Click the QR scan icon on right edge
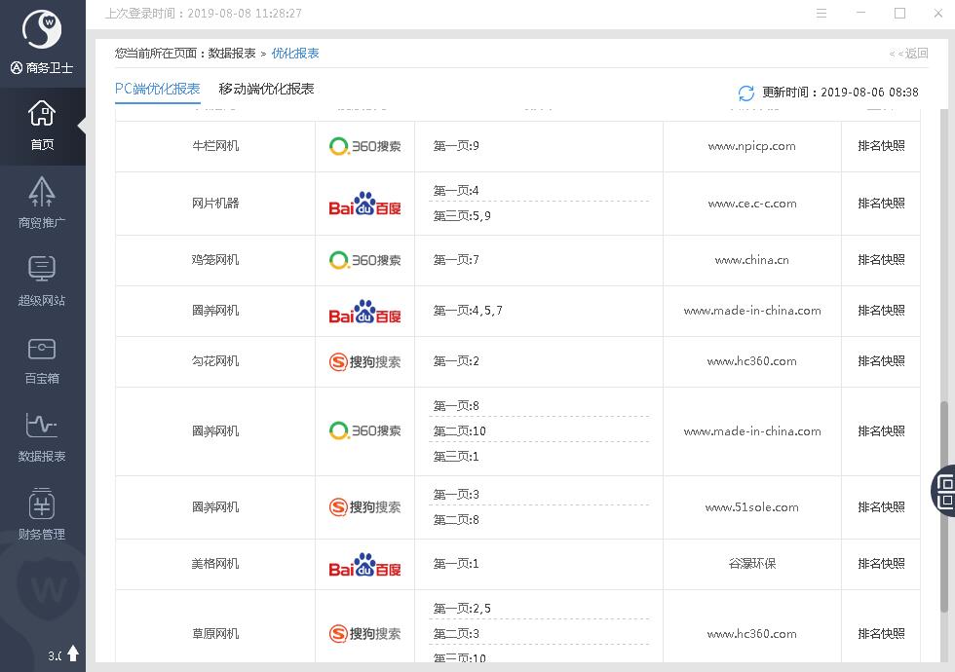 [944, 491]
